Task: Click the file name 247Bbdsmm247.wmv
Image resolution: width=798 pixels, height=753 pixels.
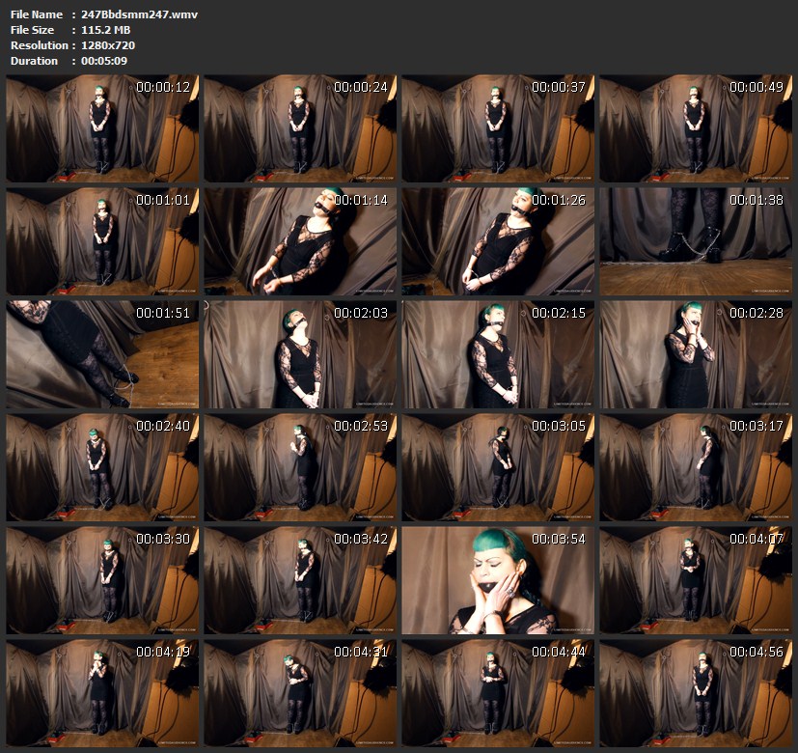Action: click(139, 14)
